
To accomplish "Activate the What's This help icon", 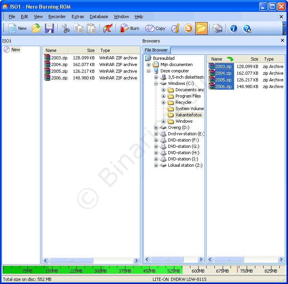I will (x=247, y=28).
